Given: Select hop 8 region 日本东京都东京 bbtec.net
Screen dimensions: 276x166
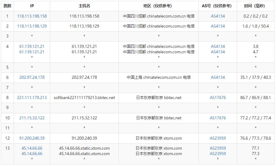Looking at the screenshot, I should [159, 98].
